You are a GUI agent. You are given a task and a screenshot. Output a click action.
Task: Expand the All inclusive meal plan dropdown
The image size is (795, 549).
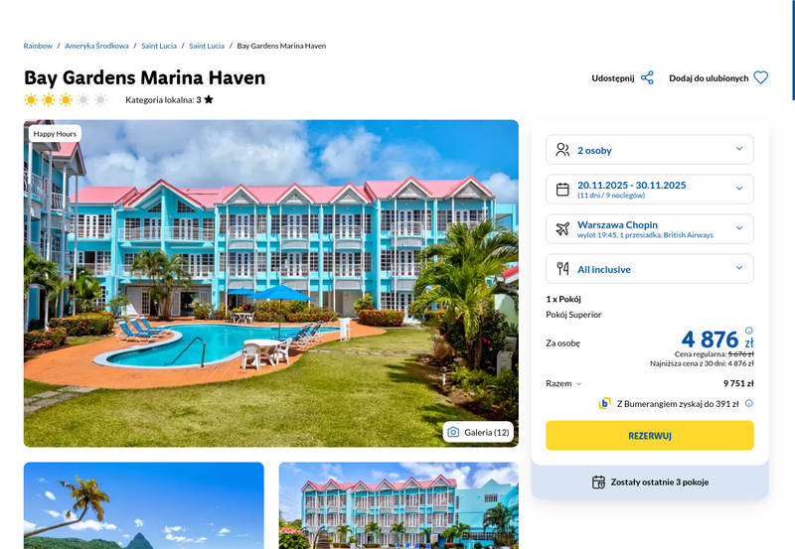tap(650, 268)
